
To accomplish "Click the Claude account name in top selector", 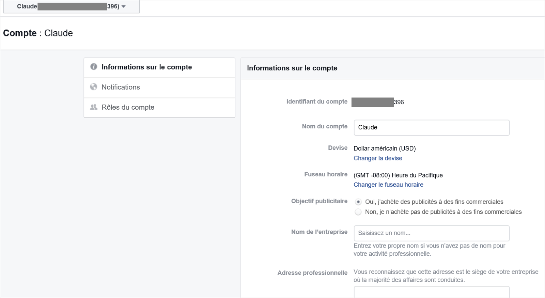I will click(x=27, y=6).
